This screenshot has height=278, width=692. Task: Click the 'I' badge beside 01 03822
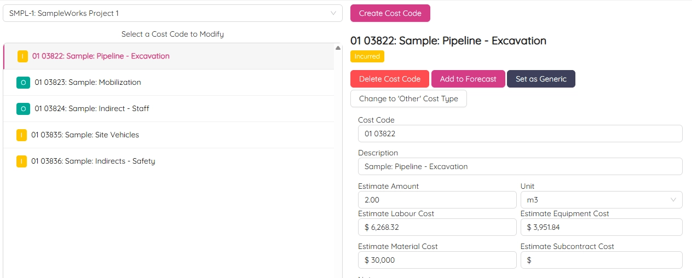coord(22,56)
